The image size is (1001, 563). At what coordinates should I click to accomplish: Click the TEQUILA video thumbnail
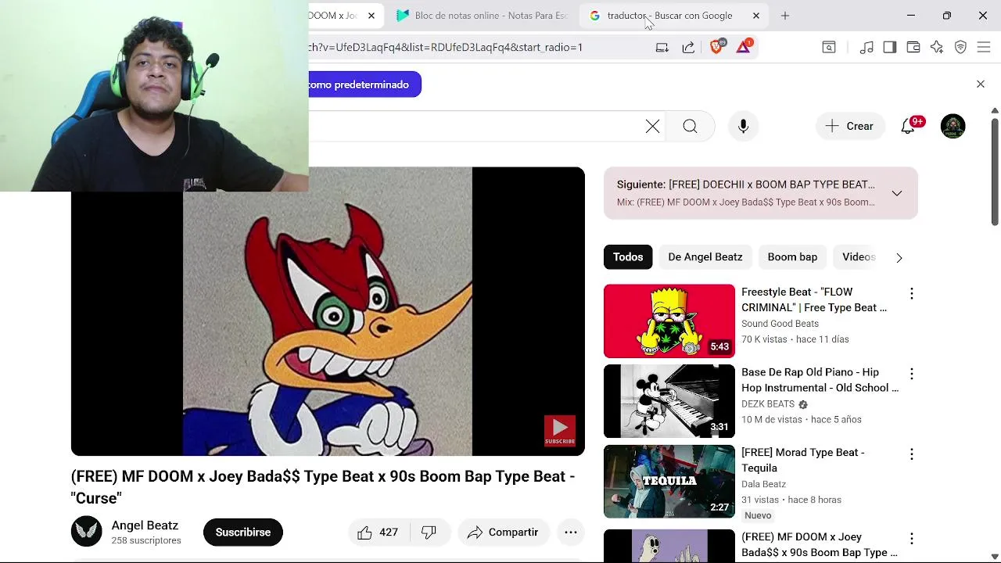(x=669, y=482)
